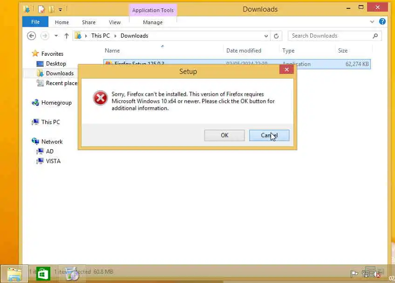Click the New folder quick access icon
Image resolution: width=395 pixels, height=283 pixels.
[51, 9]
